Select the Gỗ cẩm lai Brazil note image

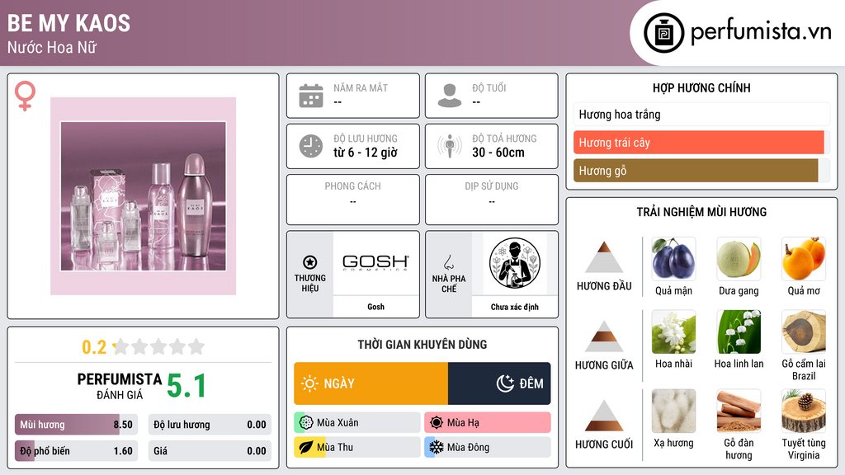click(x=804, y=332)
